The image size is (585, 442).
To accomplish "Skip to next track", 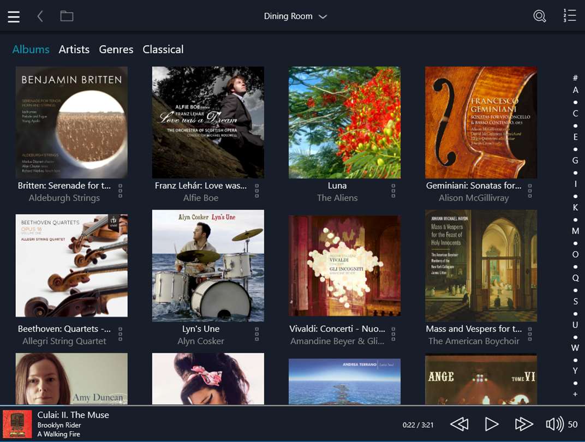I will pyautogui.click(x=524, y=424).
